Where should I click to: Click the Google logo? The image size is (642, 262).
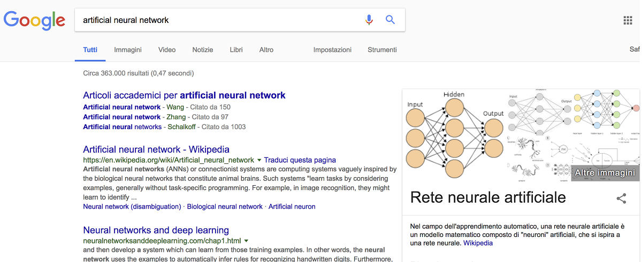tap(34, 20)
